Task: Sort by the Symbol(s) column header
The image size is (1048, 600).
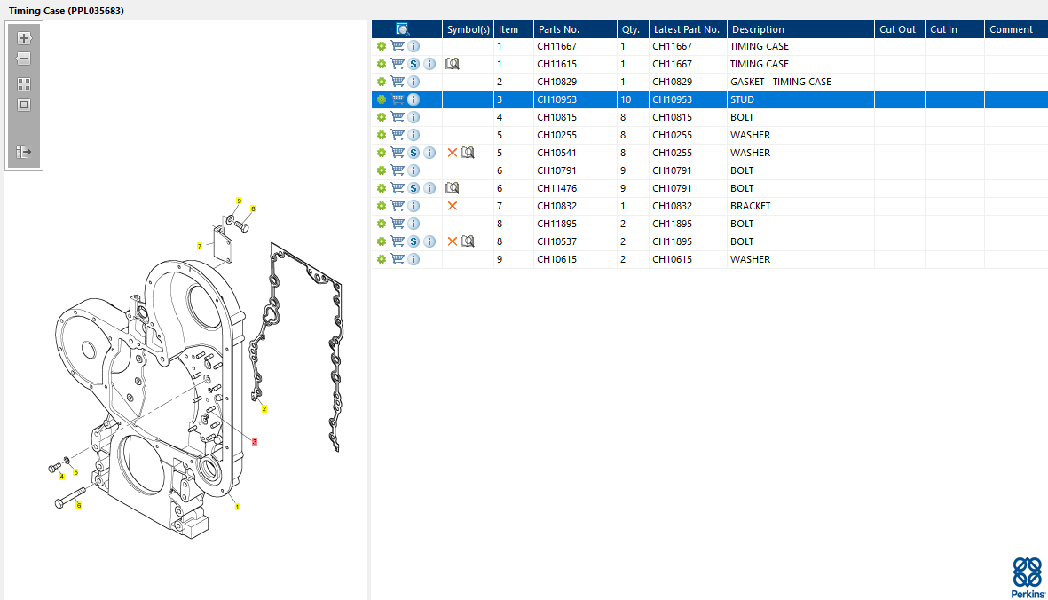Action: coord(468,29)
